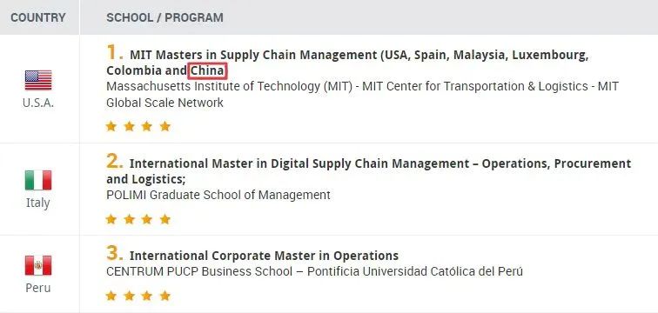Screen dimensions: 658x313
Task: Click the SCHOOL / PROGRAM column header
Action: [164, 17]
